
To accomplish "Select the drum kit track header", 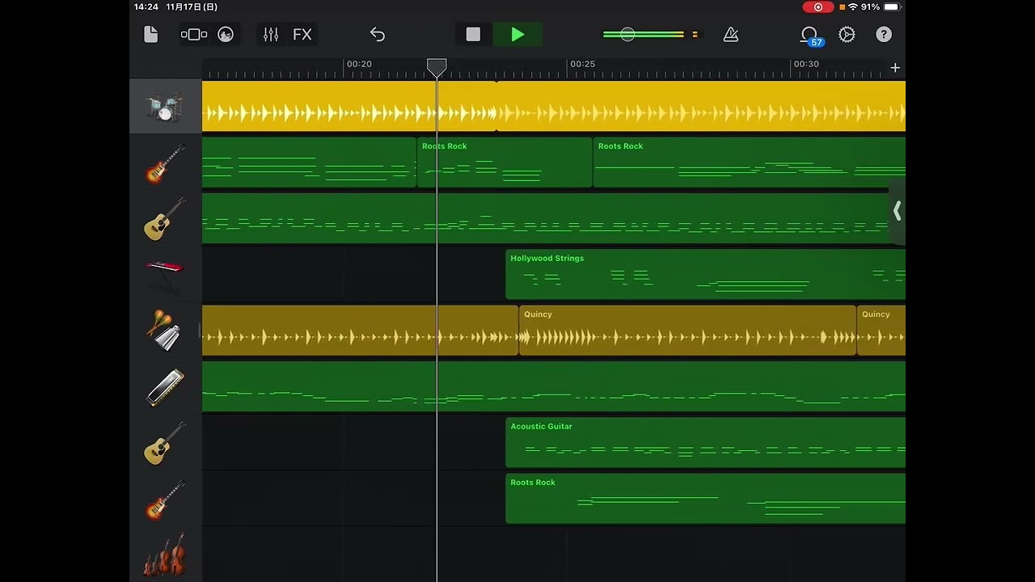I will 165,107.
